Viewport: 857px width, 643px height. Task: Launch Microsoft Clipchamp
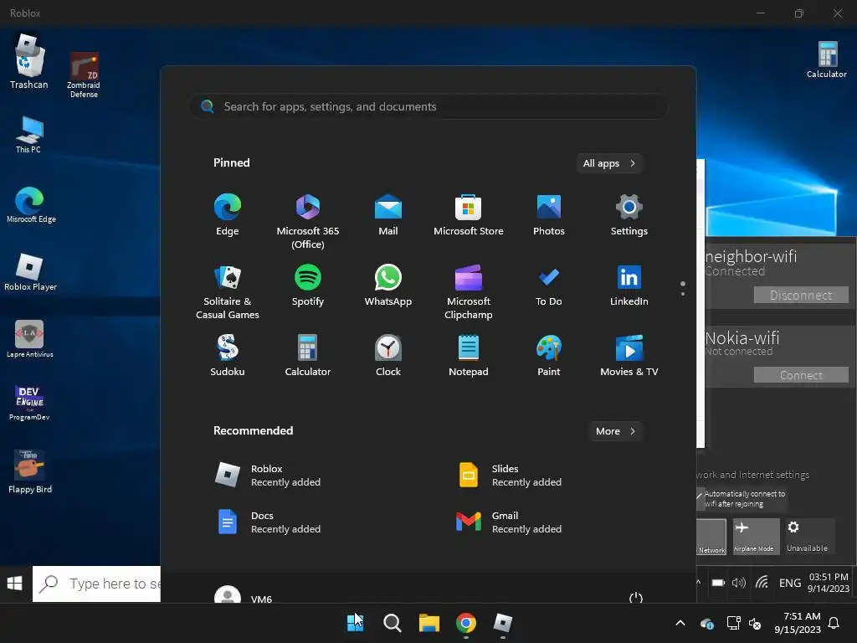(469, 292)
